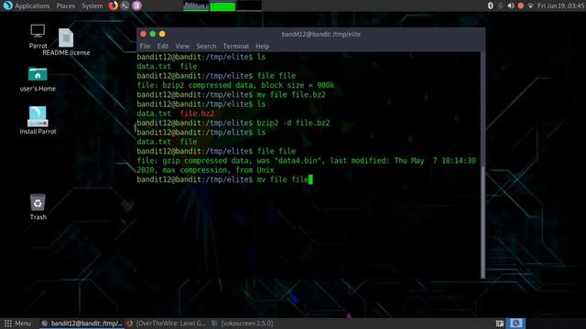Viewport: 586px width, 329px height.
Task: Click the Bluetooth tray icon
Action: pos(491,6)
